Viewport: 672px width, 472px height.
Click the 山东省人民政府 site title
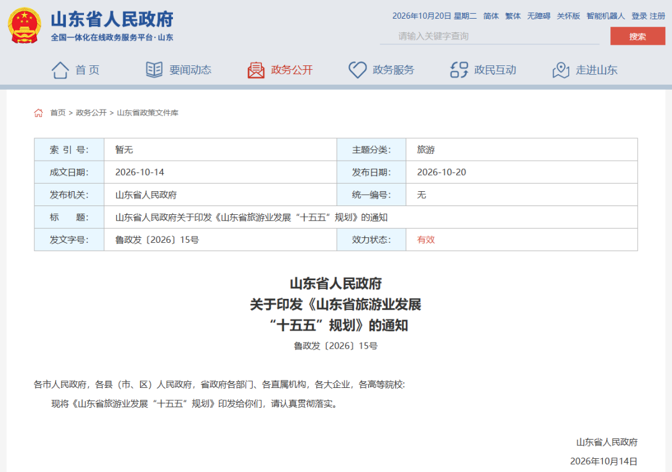click(x=112, y=19)
